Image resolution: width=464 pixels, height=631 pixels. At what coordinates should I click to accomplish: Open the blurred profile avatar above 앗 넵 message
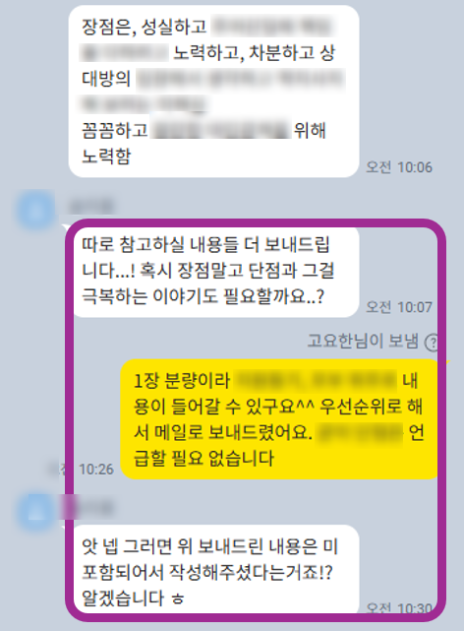tap(35, 512)
